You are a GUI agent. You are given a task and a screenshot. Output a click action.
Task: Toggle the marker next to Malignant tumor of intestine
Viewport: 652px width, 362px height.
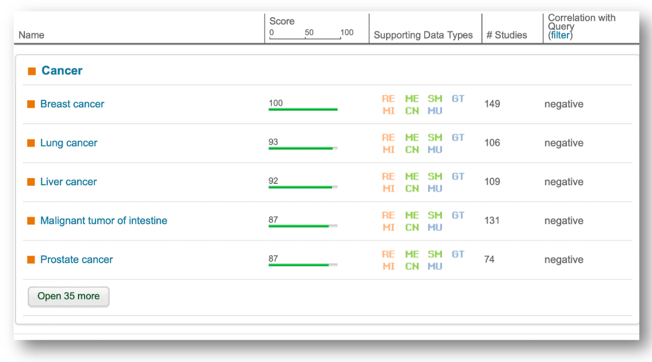(x=31, y=221)
